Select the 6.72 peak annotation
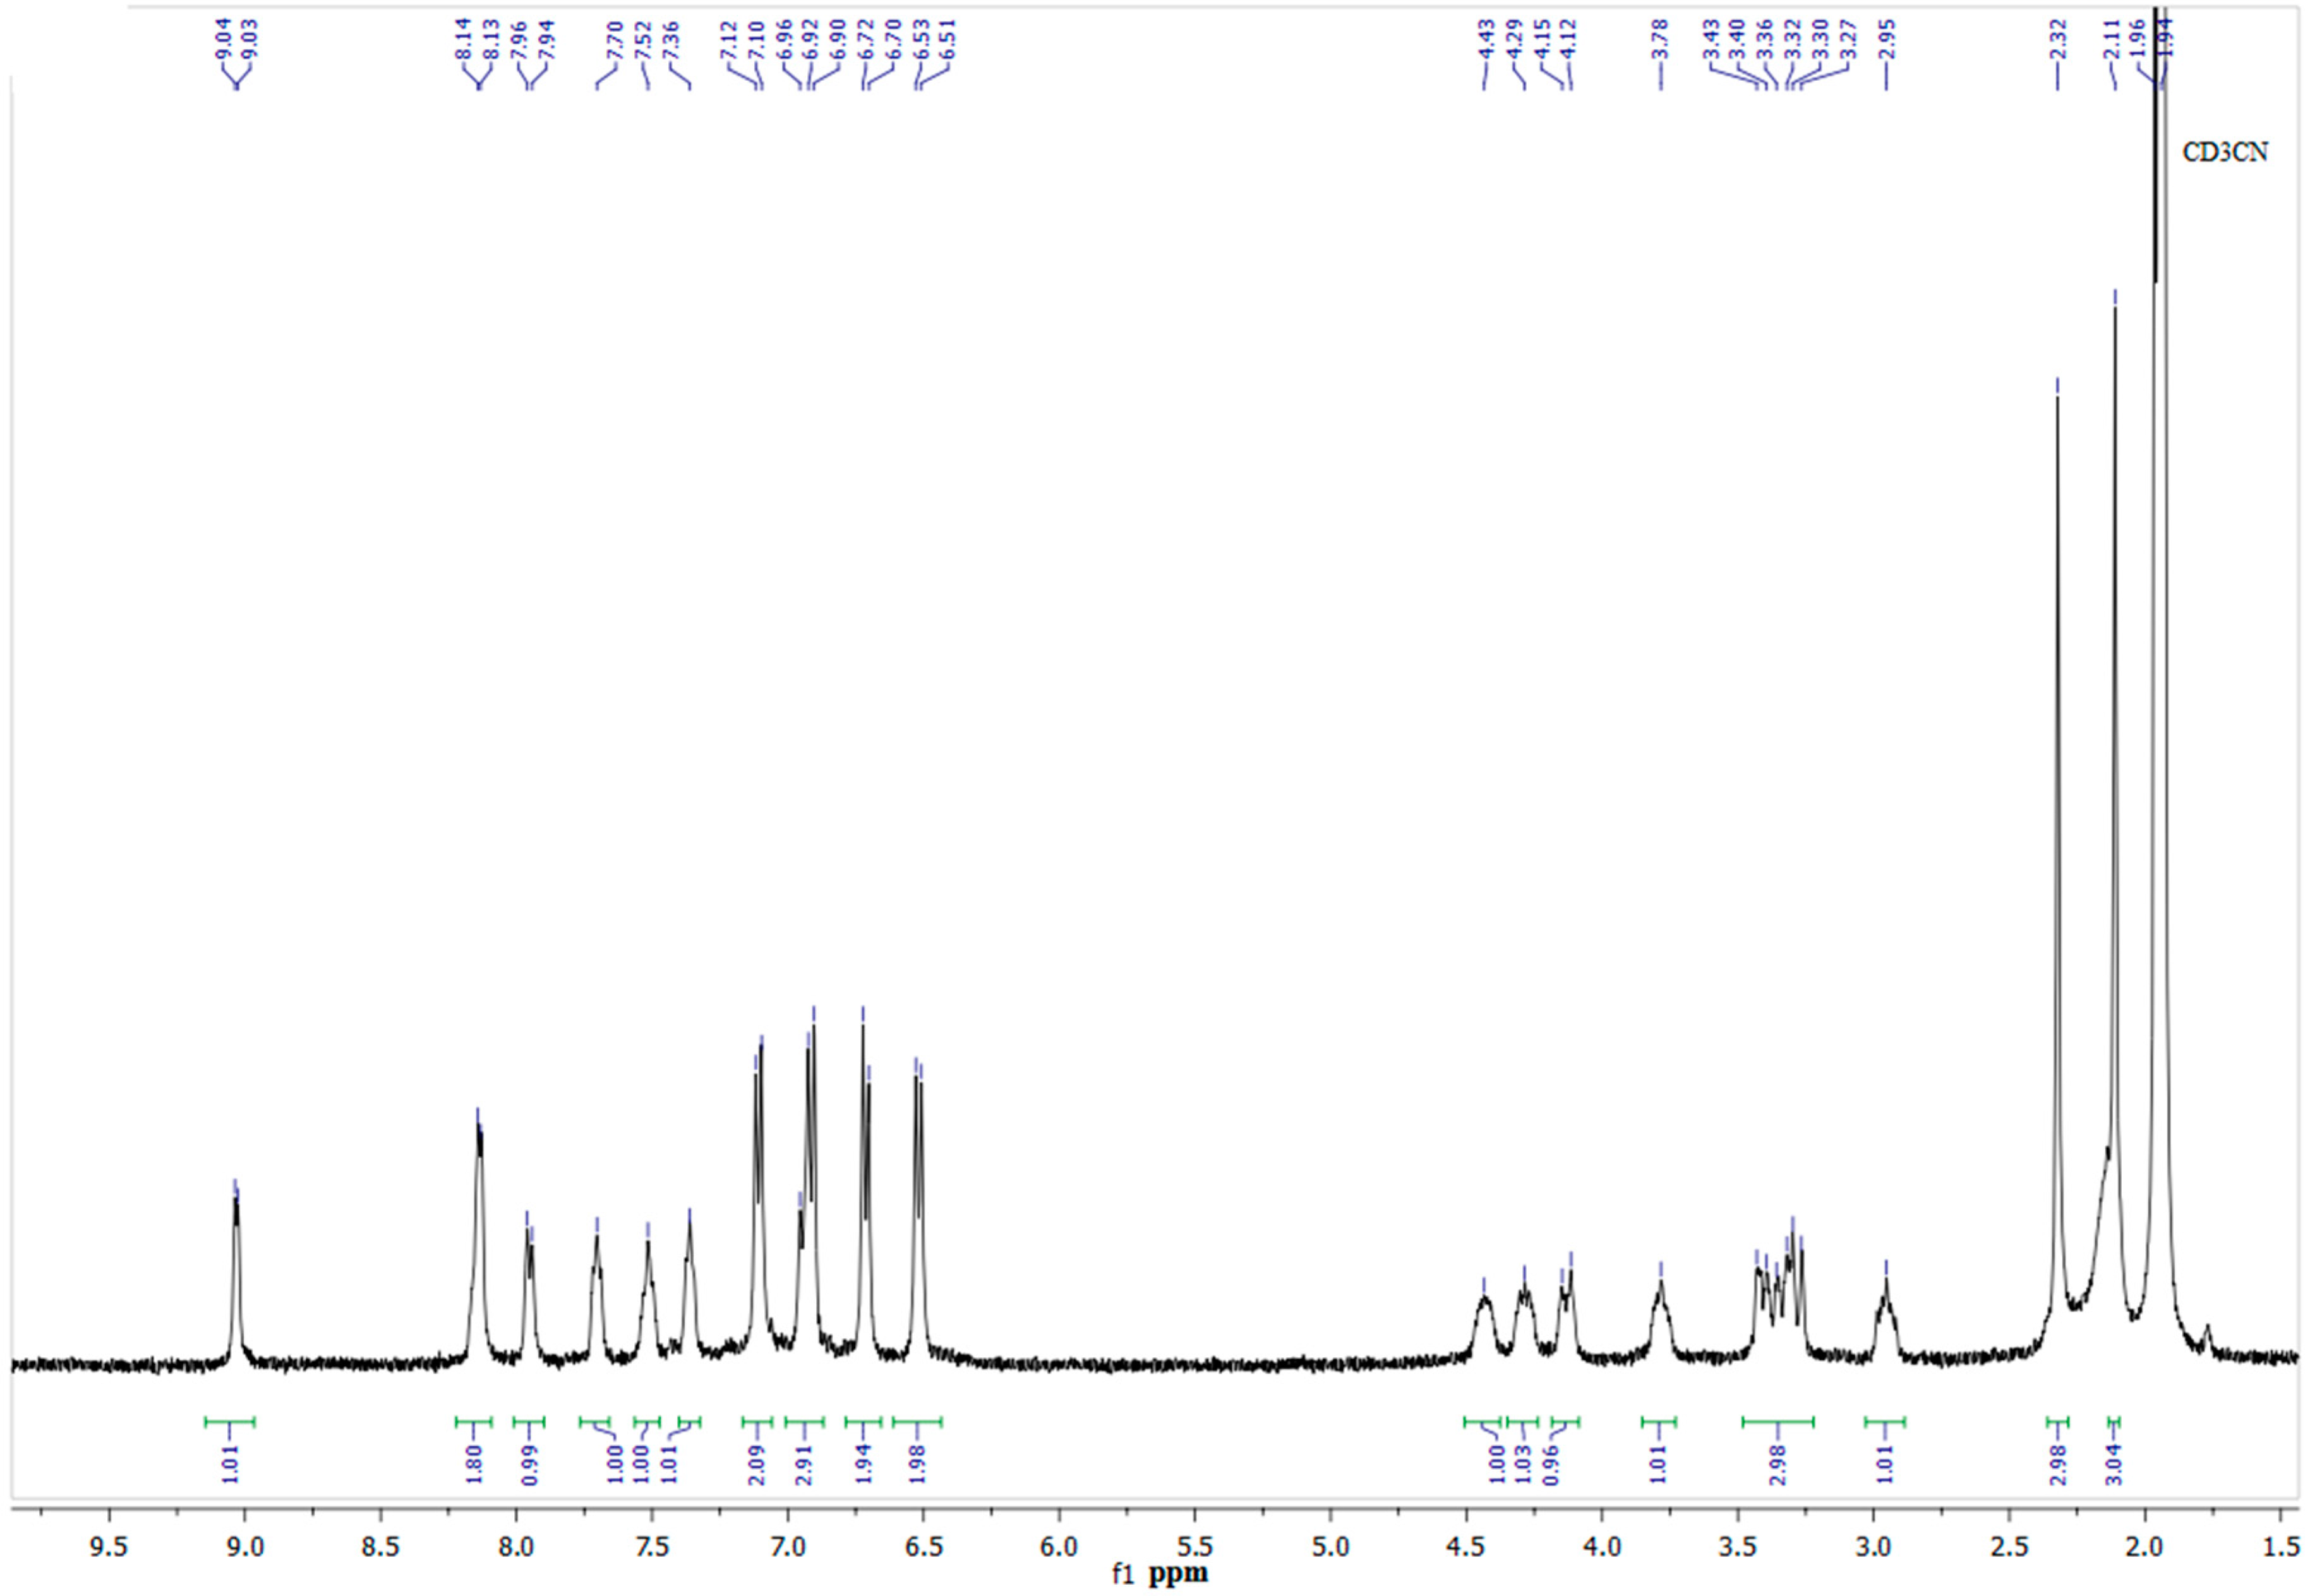This screenshot has width=2310, height=1596. pos(866,40)
